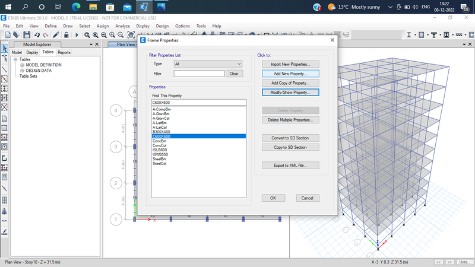Click the Clear filter button
This screenshot has height=267, width=475.
pos(234,74)
